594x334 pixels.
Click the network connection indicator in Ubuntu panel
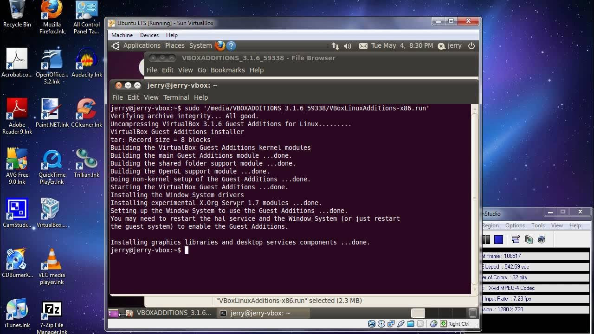336,46
